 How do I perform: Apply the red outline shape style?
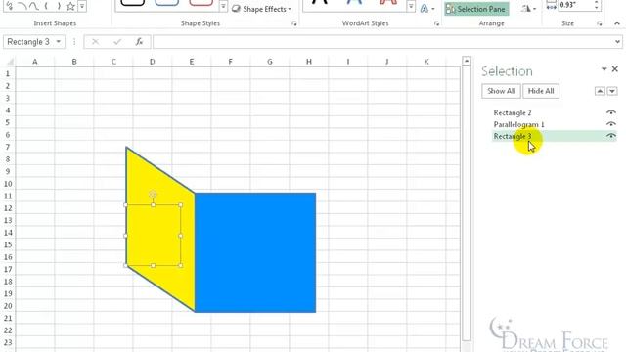pos(201,3)
